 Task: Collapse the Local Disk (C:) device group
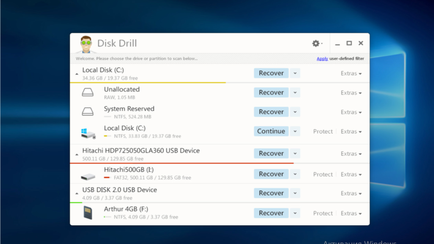coord(77,73)
